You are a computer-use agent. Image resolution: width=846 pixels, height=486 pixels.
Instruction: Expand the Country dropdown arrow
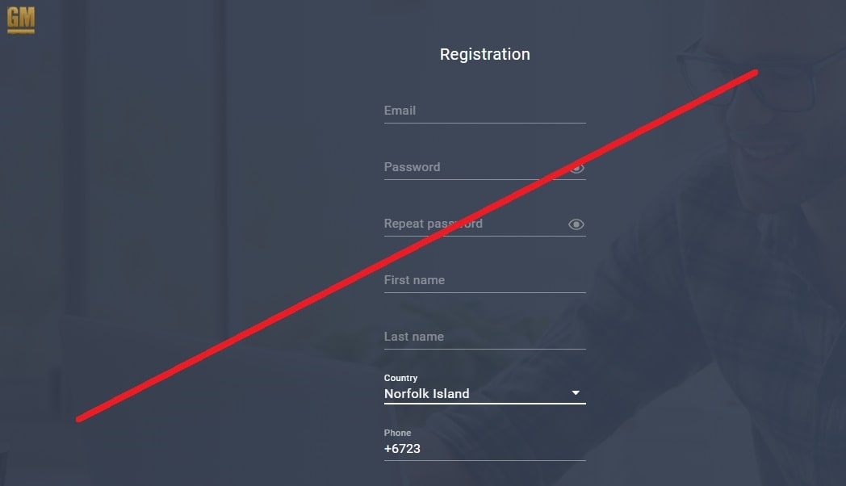(576, 393)
